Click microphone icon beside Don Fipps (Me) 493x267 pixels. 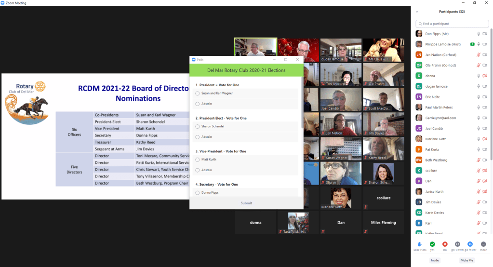click(479, 34)
